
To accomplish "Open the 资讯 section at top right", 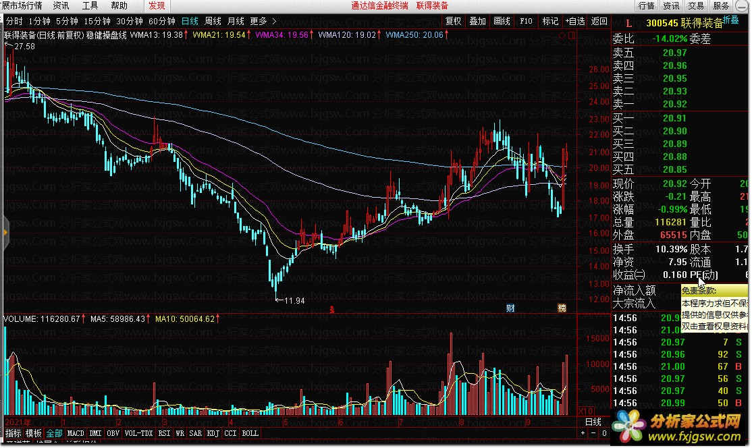I will [x=671, y=6].
